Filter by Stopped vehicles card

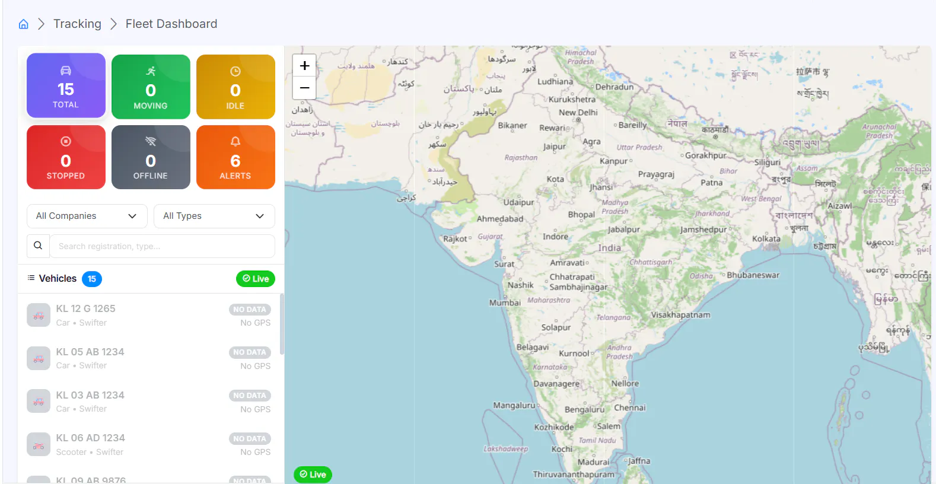click(x=66, y=157)
